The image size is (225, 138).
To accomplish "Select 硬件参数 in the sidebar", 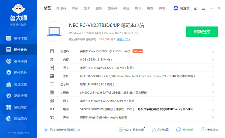I will (18, 50).
